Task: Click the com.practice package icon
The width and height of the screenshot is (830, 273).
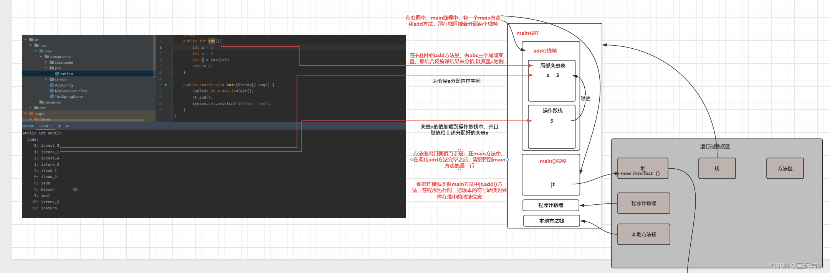Action: point(46,57)
